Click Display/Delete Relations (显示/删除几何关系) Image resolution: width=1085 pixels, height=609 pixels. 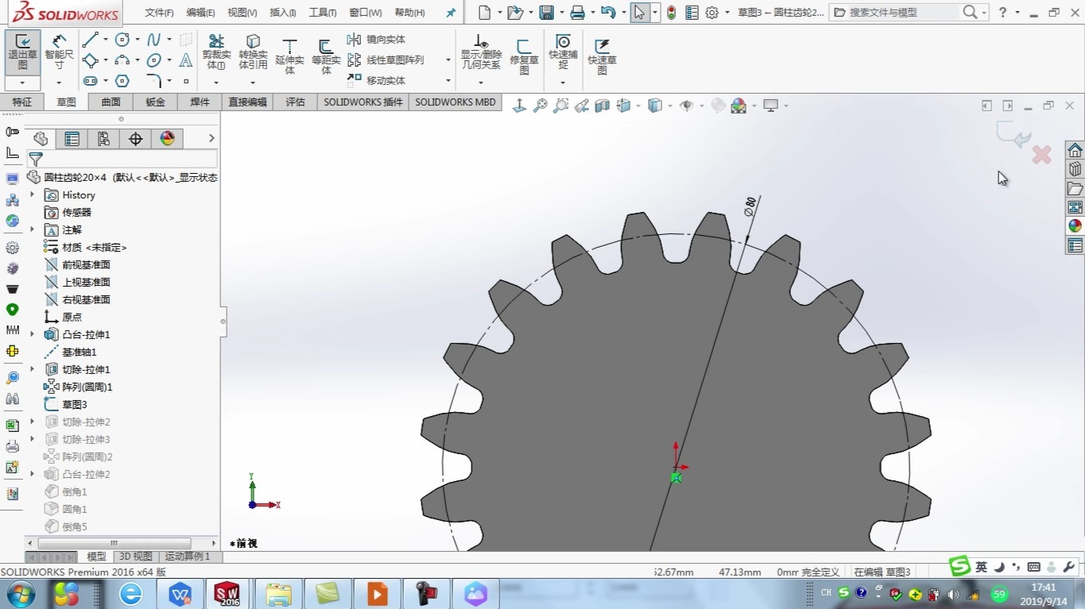pos(481,52)
